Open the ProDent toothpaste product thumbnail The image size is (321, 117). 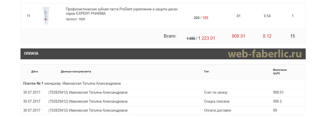click(x=46, y=16)
